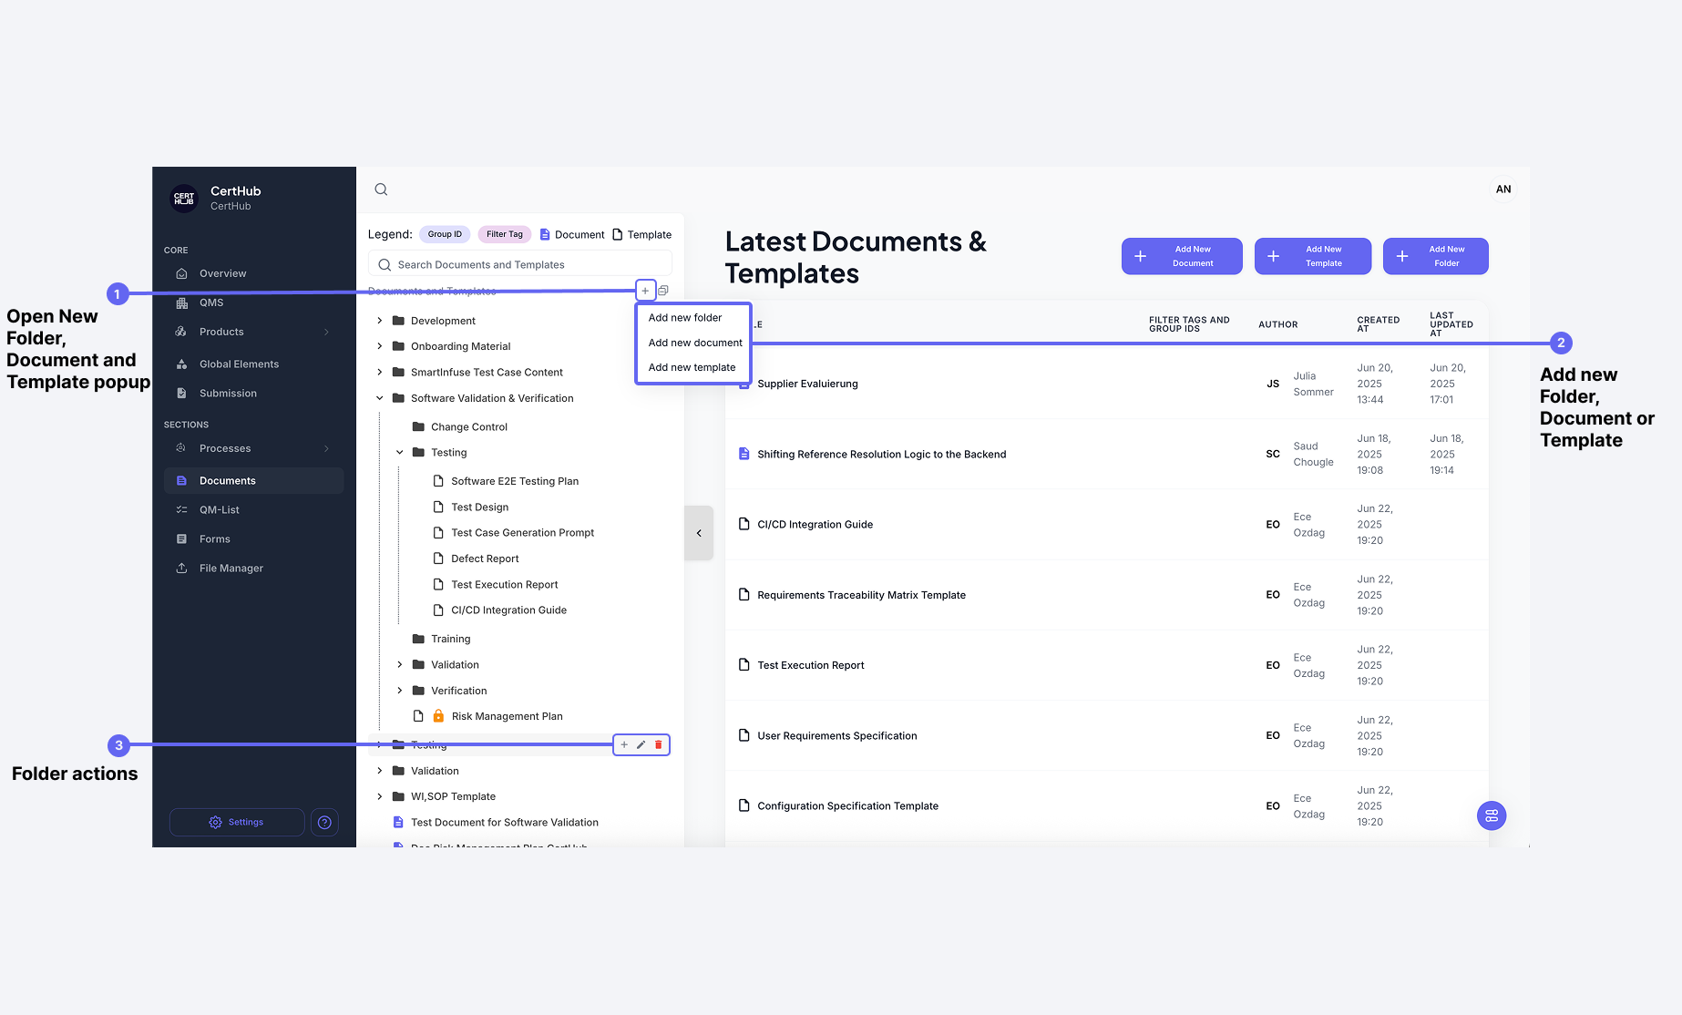Click the QMS icon in the sidebar
1682x1015 pixels.
coord(182,302)
